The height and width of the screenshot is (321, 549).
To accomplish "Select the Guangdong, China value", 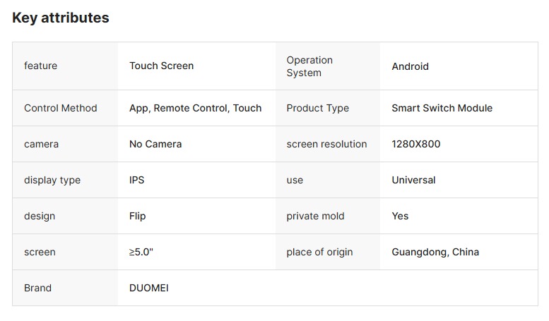I will click(435, 252).
